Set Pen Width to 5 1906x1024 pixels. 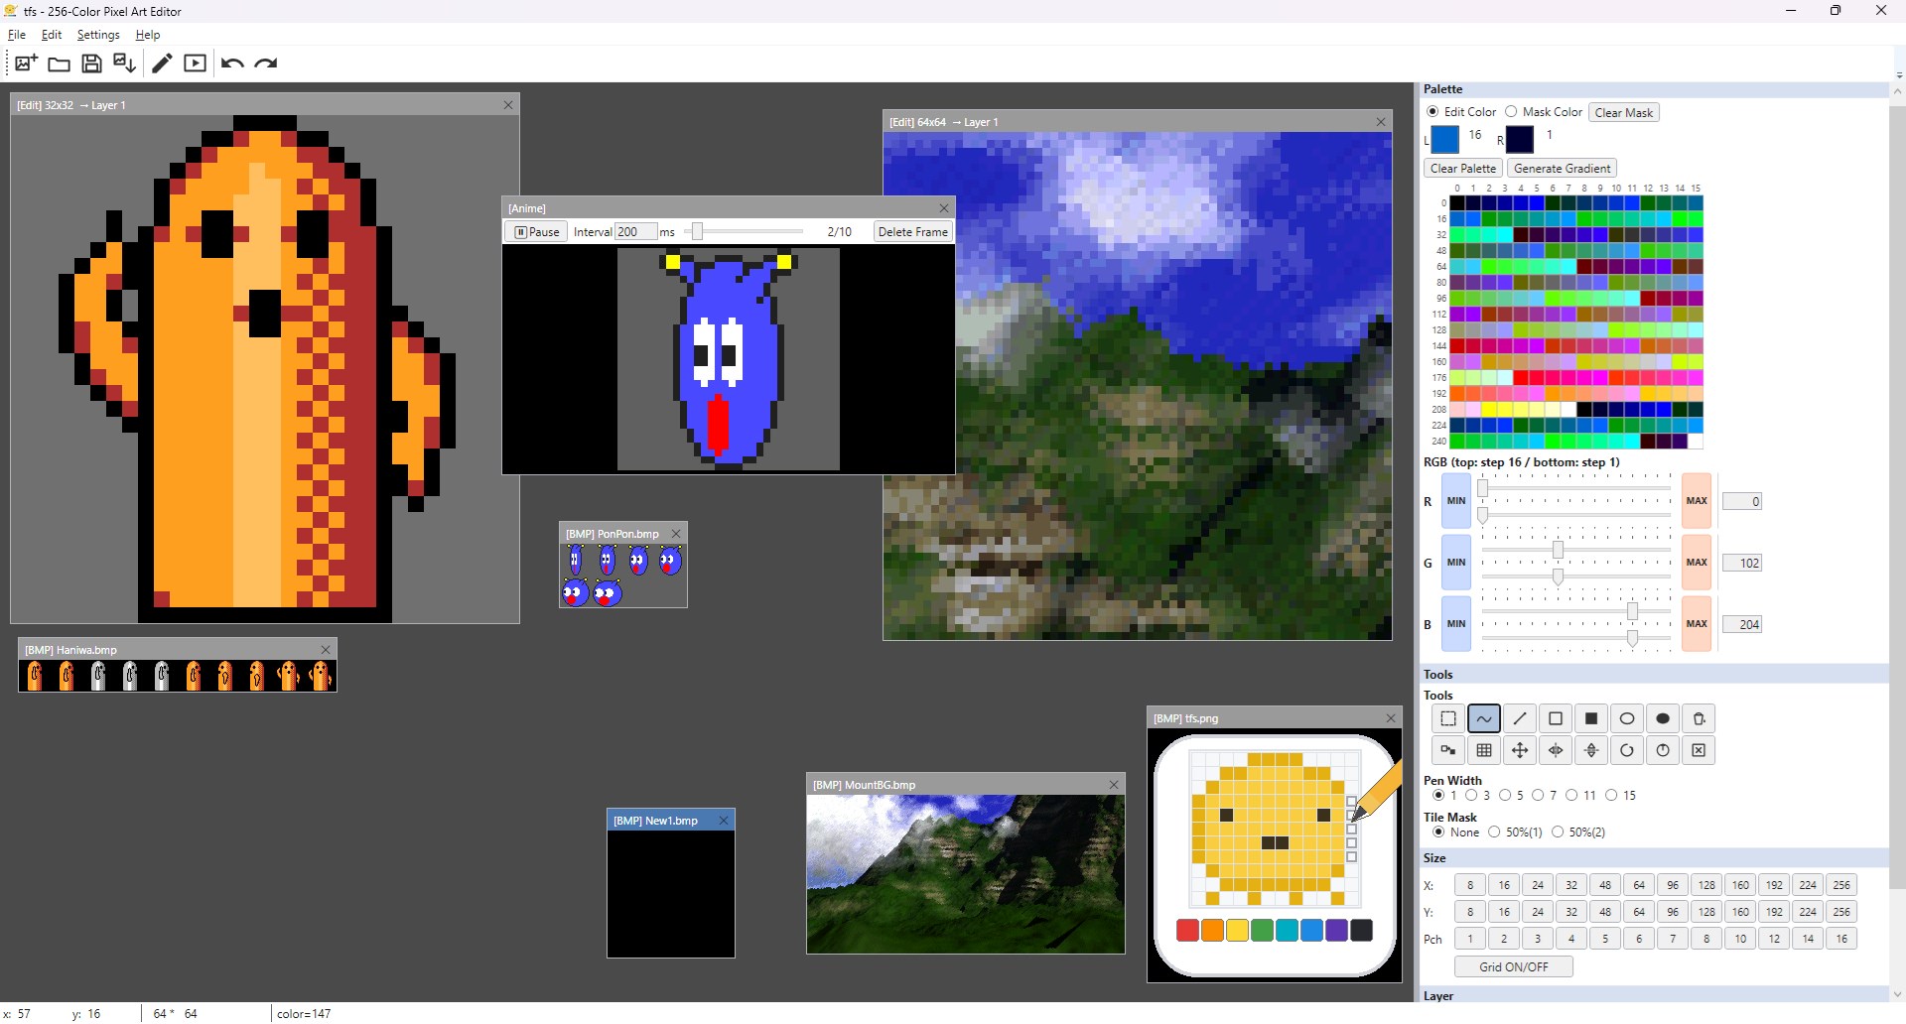coord(1505,796)
